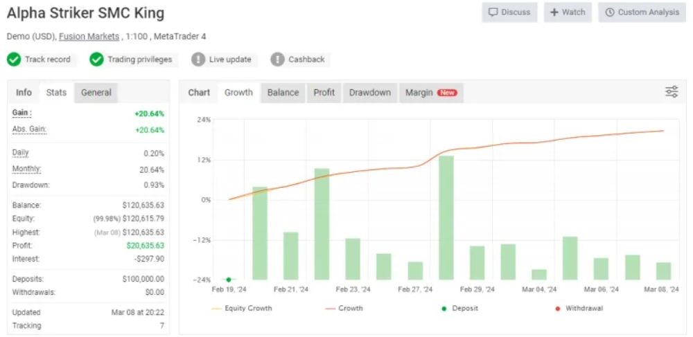This screenshot has height=337, width=693.
Task: Open the Balance chart tab
Action: click(x=283, y=93)
